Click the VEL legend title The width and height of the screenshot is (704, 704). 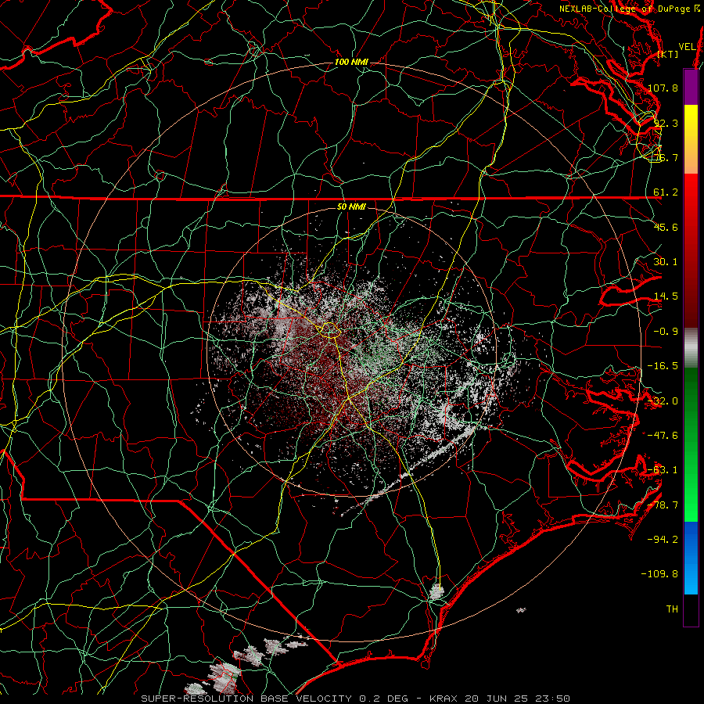(x=688, y=47)
